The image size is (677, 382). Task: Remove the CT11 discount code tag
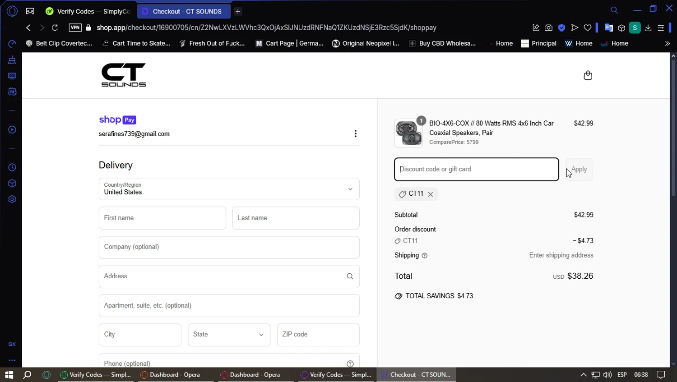pyautogui.click(x=431, y=194)
